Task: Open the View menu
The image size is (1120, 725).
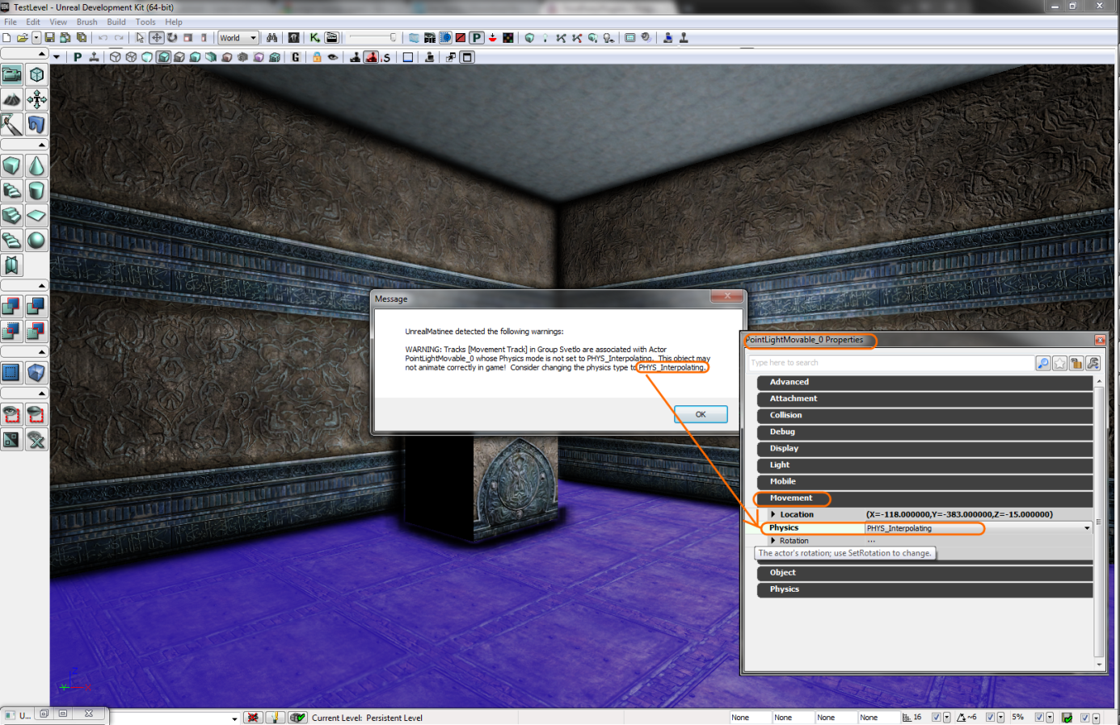Action: click(58, 22)
